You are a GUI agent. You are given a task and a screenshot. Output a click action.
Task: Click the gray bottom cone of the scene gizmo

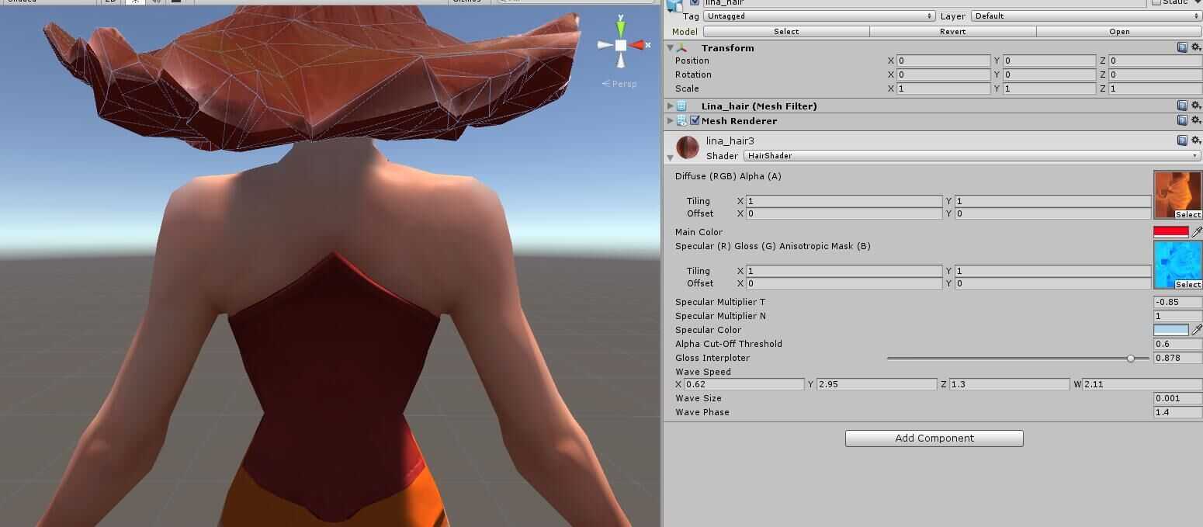click(x=621, y=61)
